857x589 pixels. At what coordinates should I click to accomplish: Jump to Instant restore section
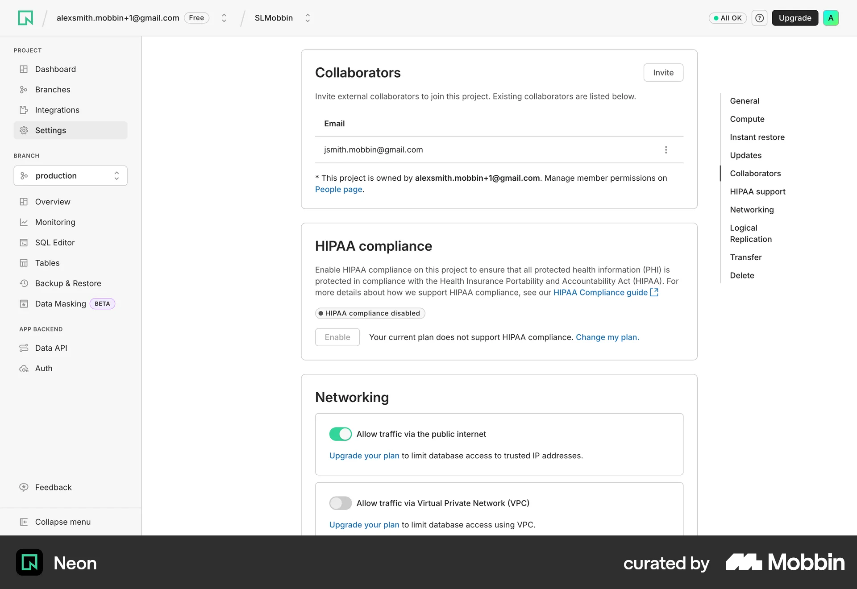tap(757, 137)
